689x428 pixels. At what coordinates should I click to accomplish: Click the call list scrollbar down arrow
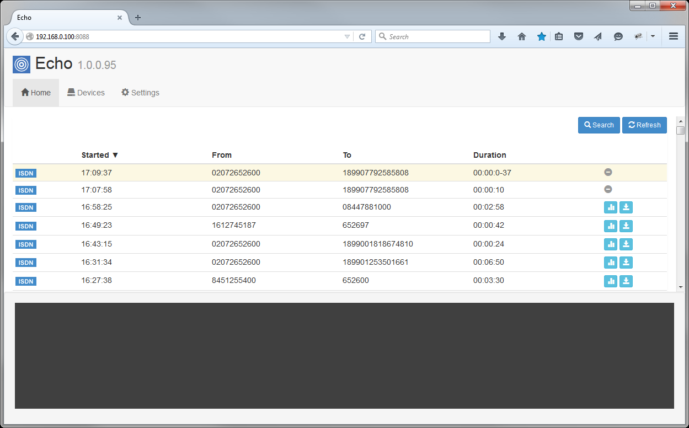[680, 287]
